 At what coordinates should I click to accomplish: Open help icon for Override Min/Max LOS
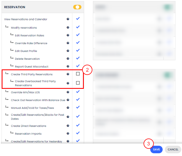tap(68, 92)
